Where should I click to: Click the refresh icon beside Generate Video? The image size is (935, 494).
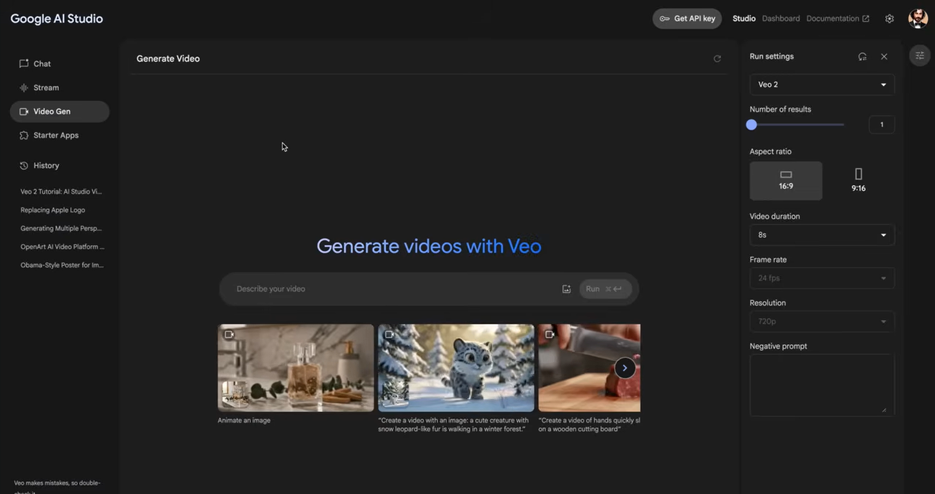(717, 58)
